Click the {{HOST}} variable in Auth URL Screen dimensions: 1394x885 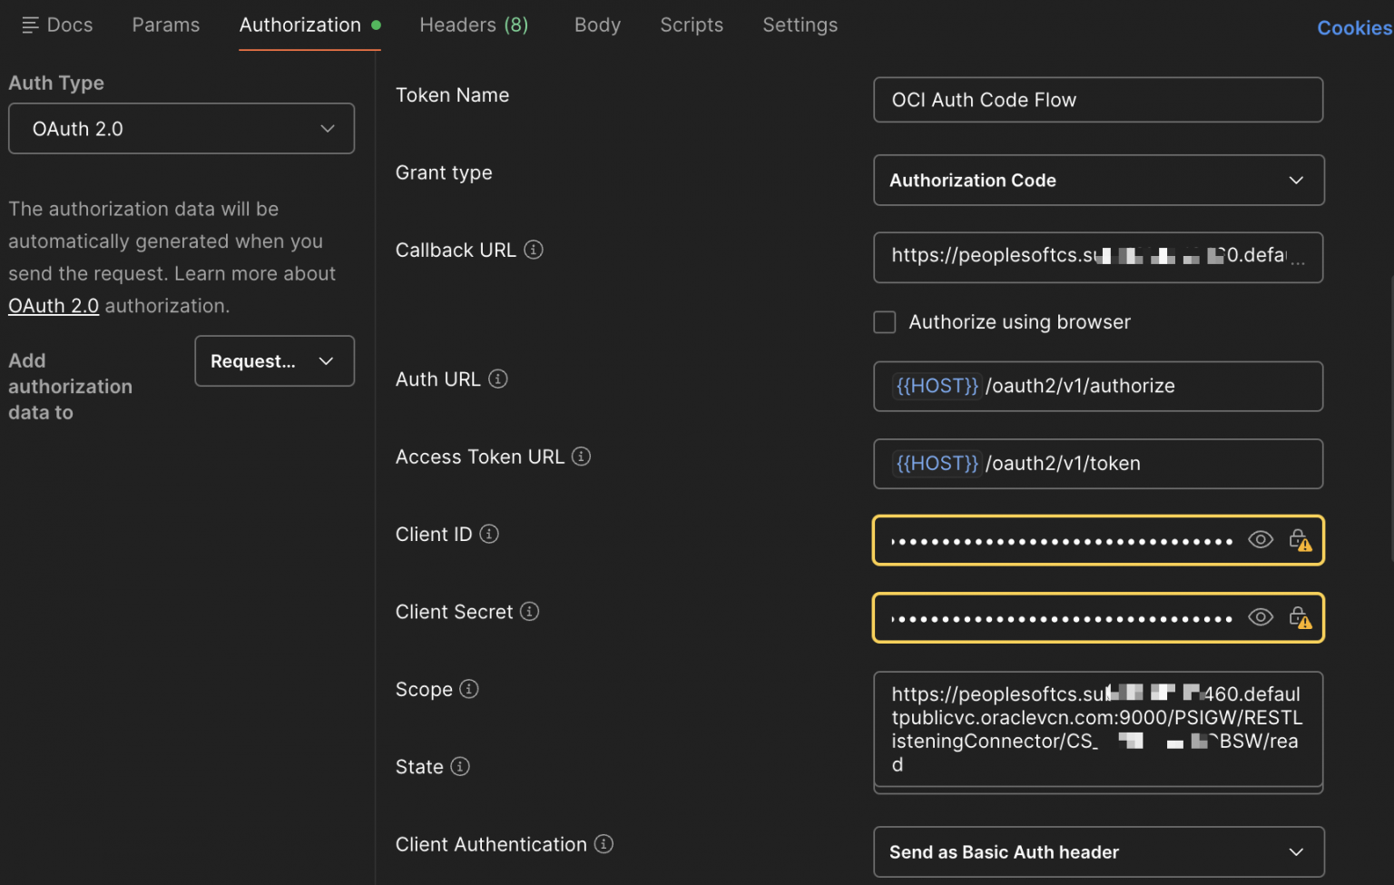click(938, 386)
